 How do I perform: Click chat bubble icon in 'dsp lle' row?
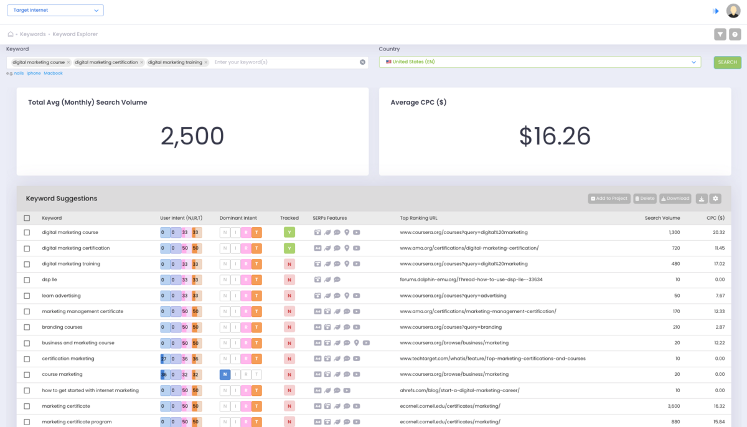[x=337, y=279]
